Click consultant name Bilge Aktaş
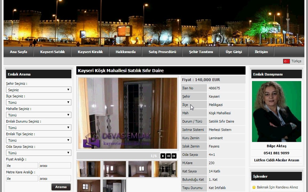308x192 pixels. pos(276,146)
